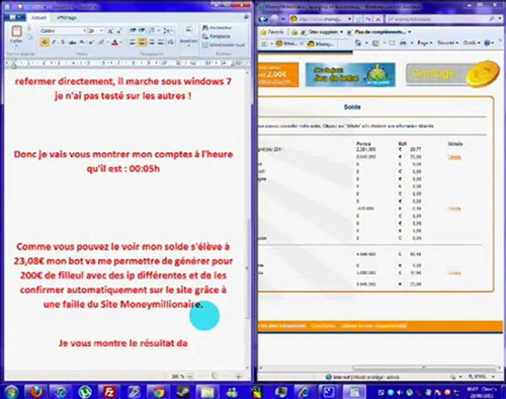The height and width of the screenshot is (399, 506).
Task: Toggle superscript formatting in WordPad
Action: coord(92,42)
